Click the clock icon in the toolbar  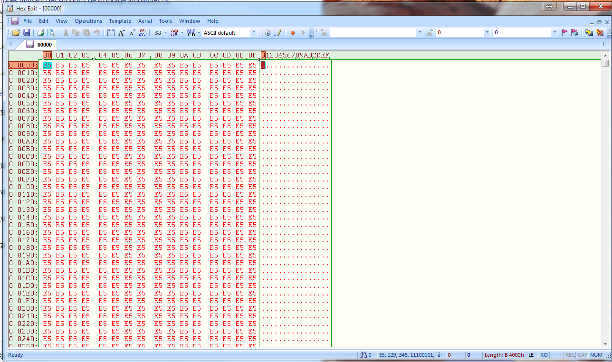(268, 33)
